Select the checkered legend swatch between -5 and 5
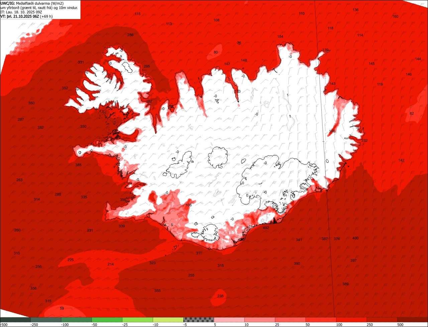This screenshot has width=428, height=327. 199,320
